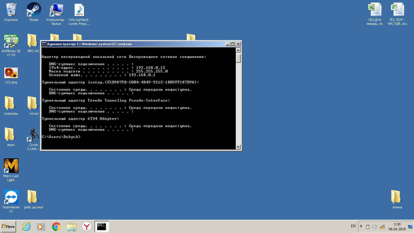
Task: Select the 123.png image file
Action: point(11,76)
